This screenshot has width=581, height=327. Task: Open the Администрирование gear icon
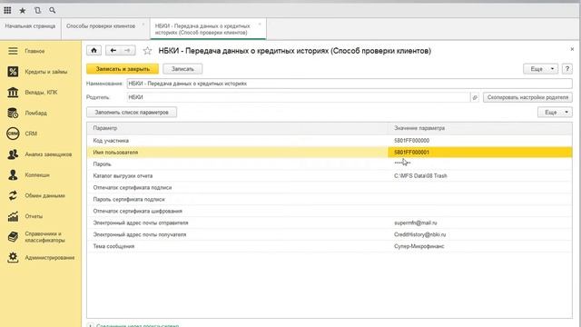[x=13, y=257]
